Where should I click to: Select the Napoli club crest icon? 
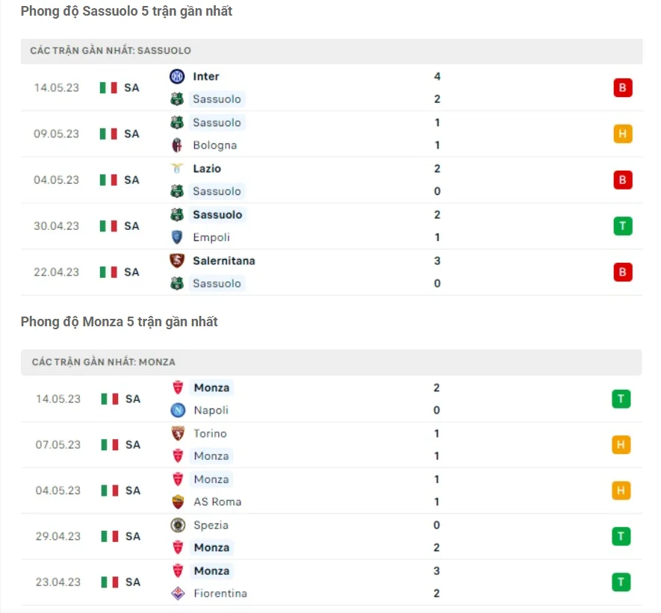coord(175,410)
